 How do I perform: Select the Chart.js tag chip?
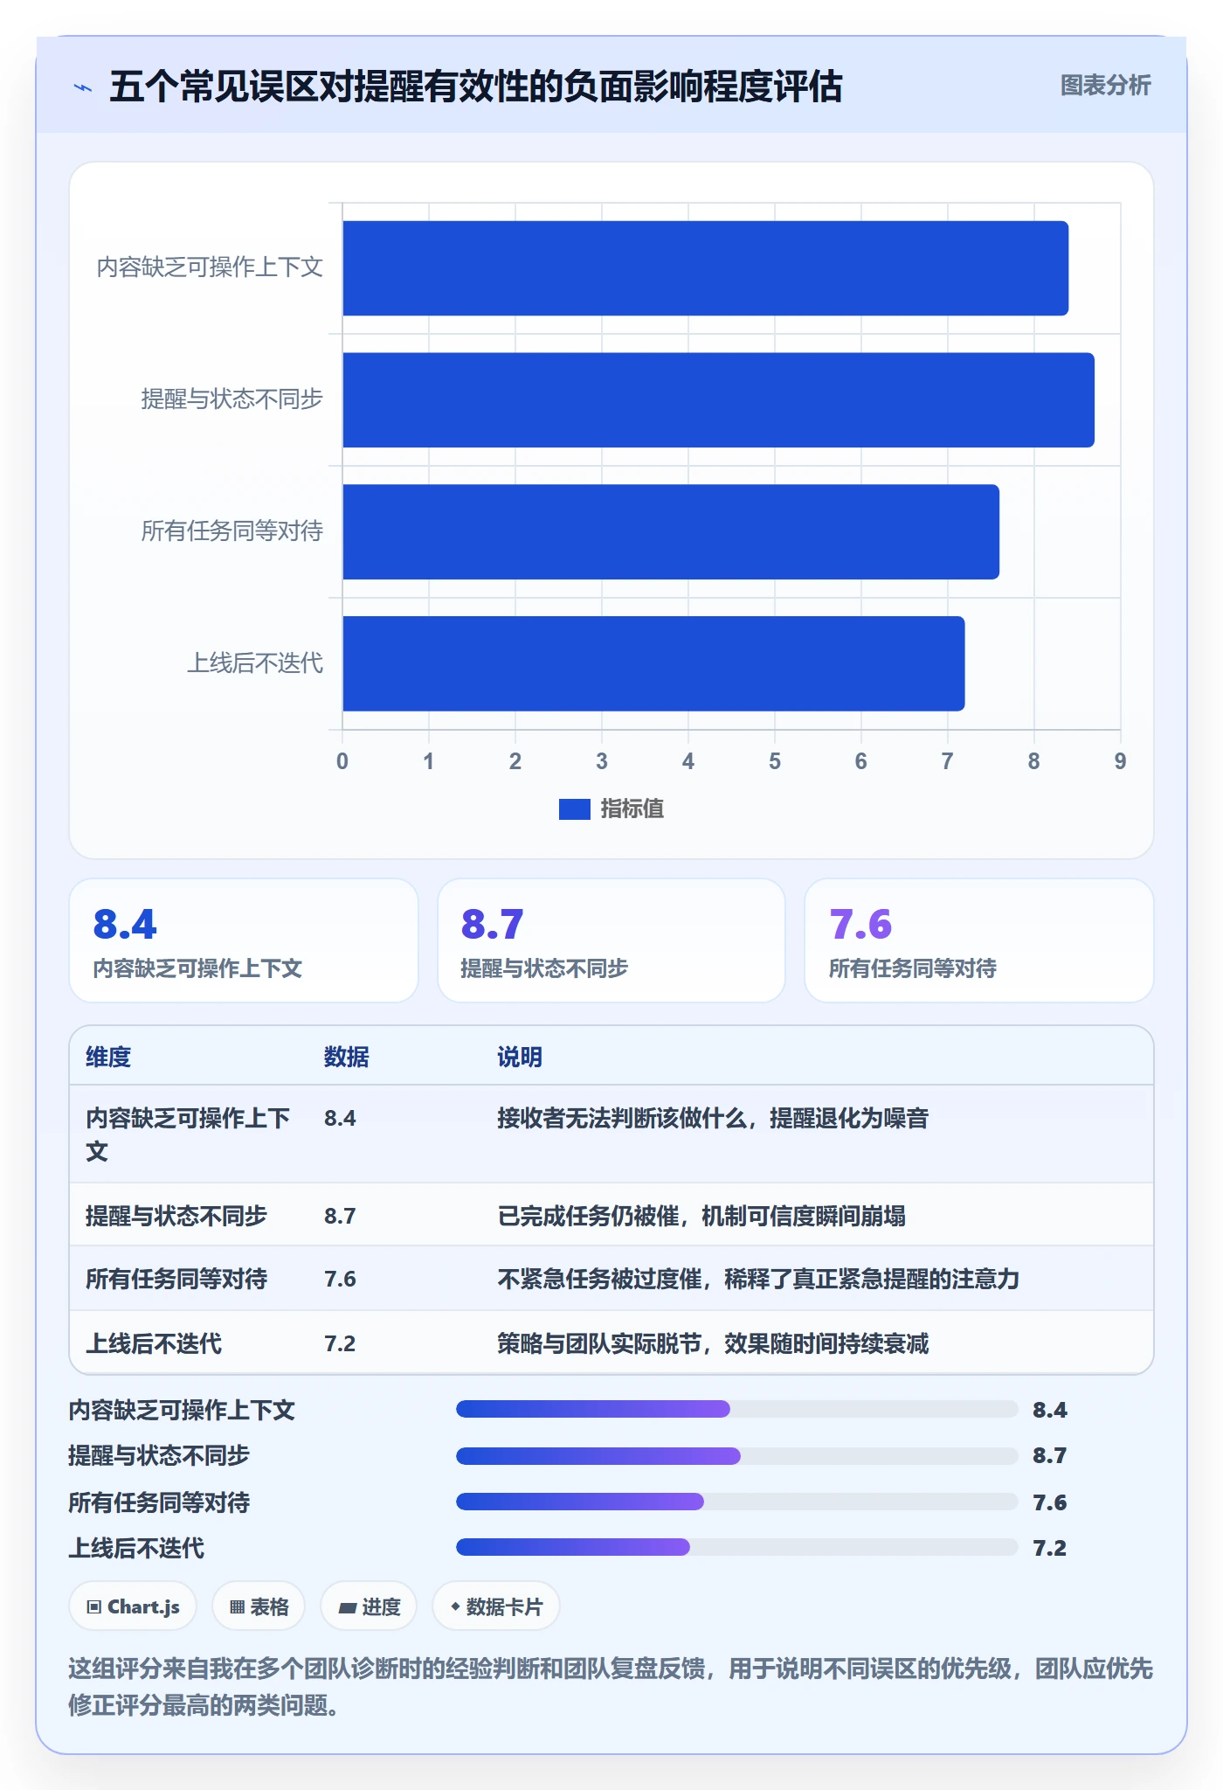click(133, 1606)
